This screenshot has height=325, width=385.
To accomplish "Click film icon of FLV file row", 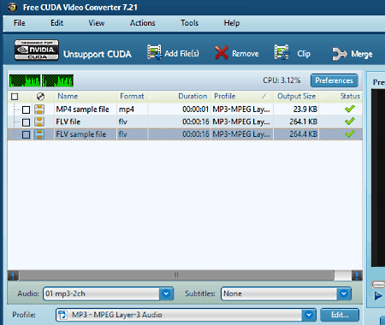I will pyautogui.click(x=39, y=122).
